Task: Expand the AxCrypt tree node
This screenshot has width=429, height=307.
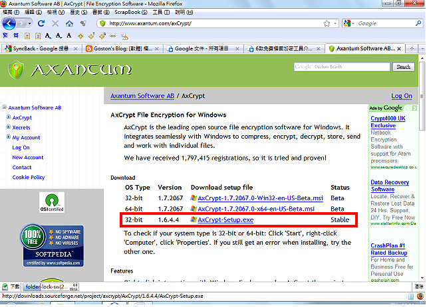Action: 9,117
